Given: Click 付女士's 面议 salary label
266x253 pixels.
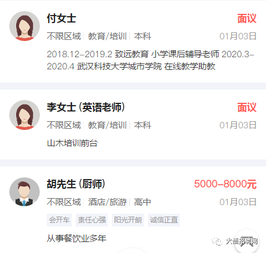Looking at the screenshot, I should (x=247, y=18).
